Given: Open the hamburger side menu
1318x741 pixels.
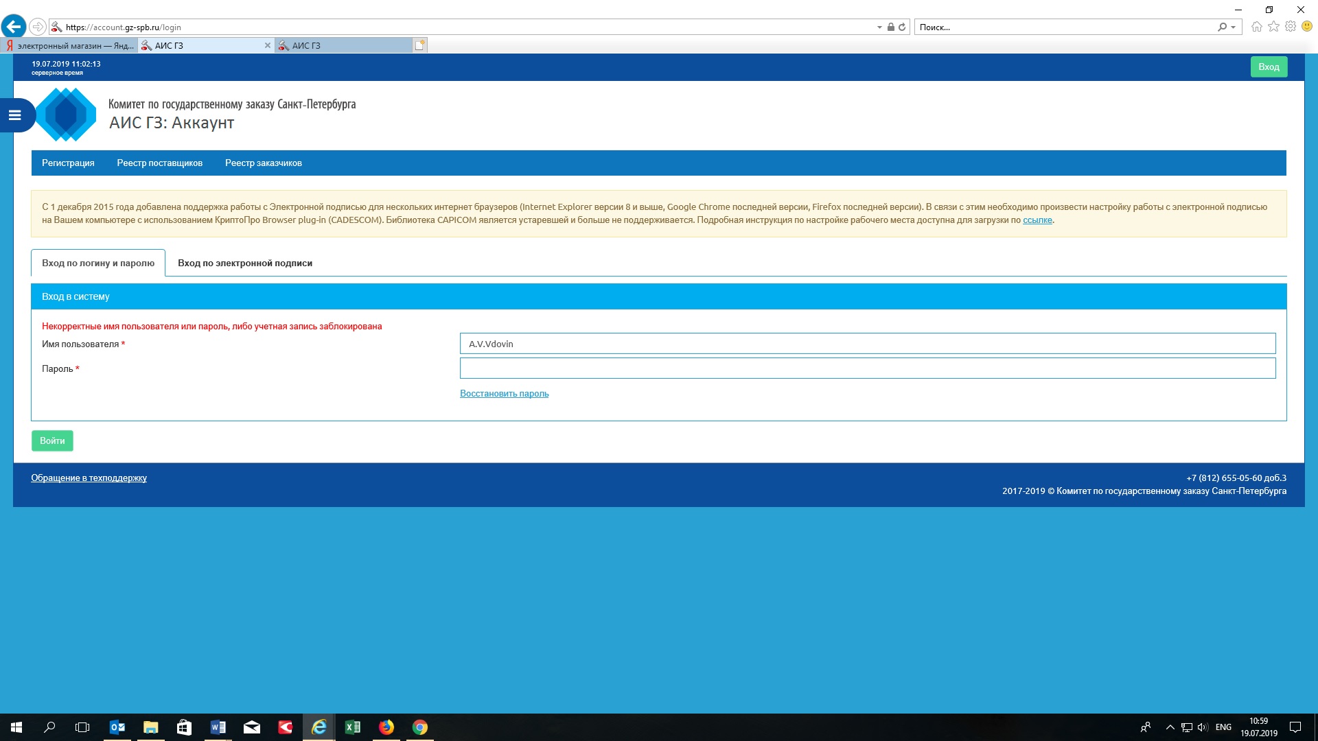Looking at the screenshot, I should pyautogui.click(x=15, y=115).
